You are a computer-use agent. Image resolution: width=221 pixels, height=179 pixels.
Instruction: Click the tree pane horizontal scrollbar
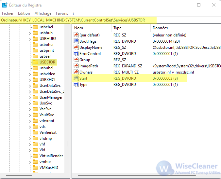pyautogui.click(x=19, y=175)
